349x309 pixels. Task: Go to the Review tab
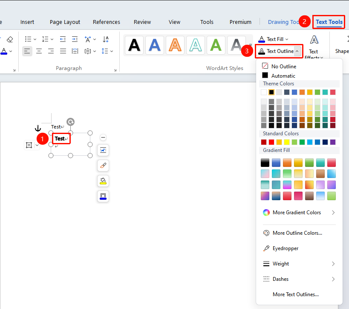point(142,22)
